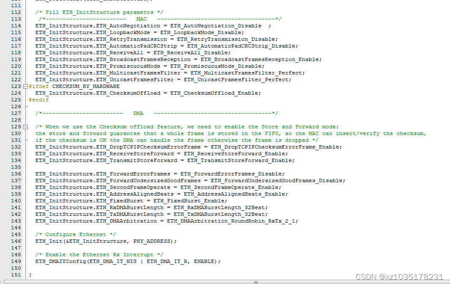The height and width of the screenshot is (284, 450).
Task: Click 'Enable the Ethernet Rx Interrupt' comment
Action: [99, 255]
